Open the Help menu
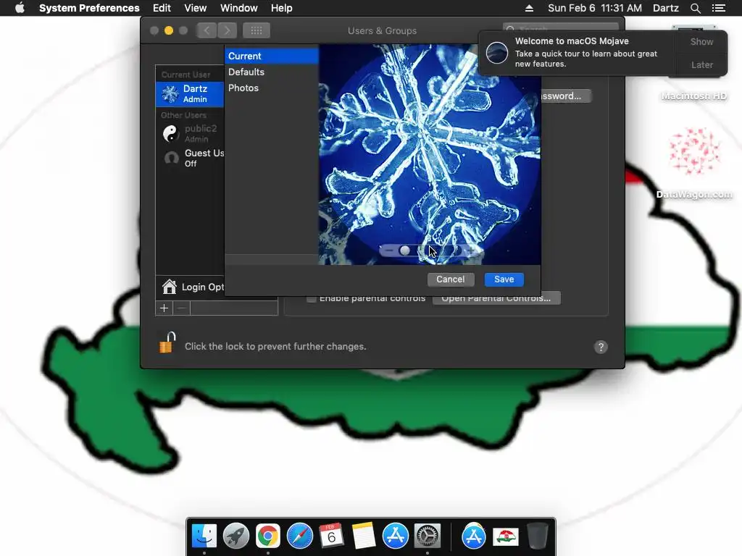Viewport: 742px width, 556px height. (x=281, y=8)
